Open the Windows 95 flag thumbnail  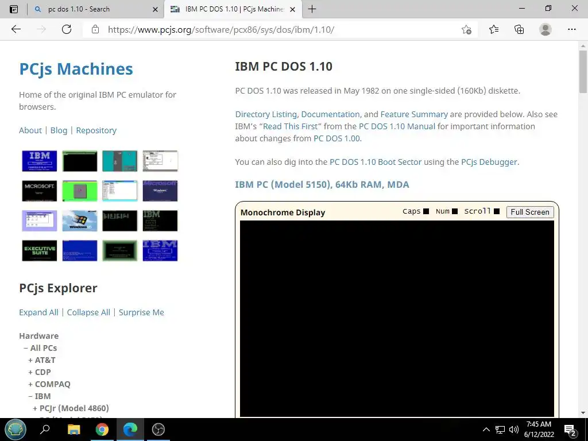pyautogui.click(x=79, y=220)
